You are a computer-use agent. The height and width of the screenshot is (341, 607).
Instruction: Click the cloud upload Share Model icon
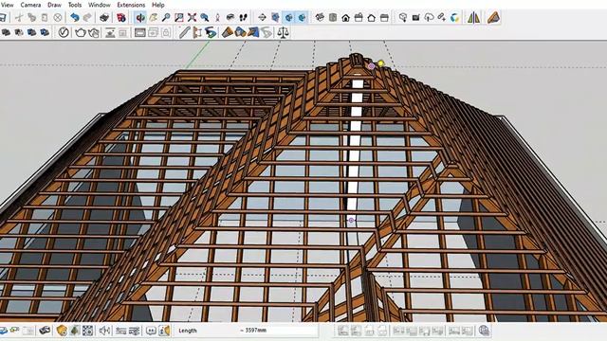[x=429, y=17]
